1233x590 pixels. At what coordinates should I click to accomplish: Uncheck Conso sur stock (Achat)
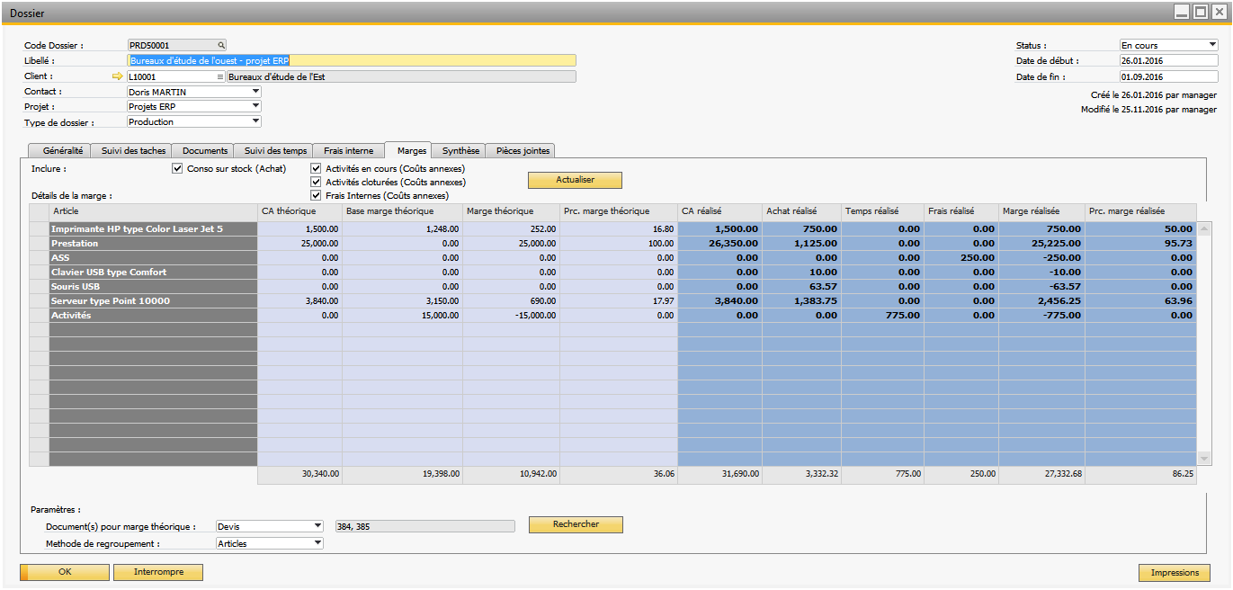(x=177, y=168)
